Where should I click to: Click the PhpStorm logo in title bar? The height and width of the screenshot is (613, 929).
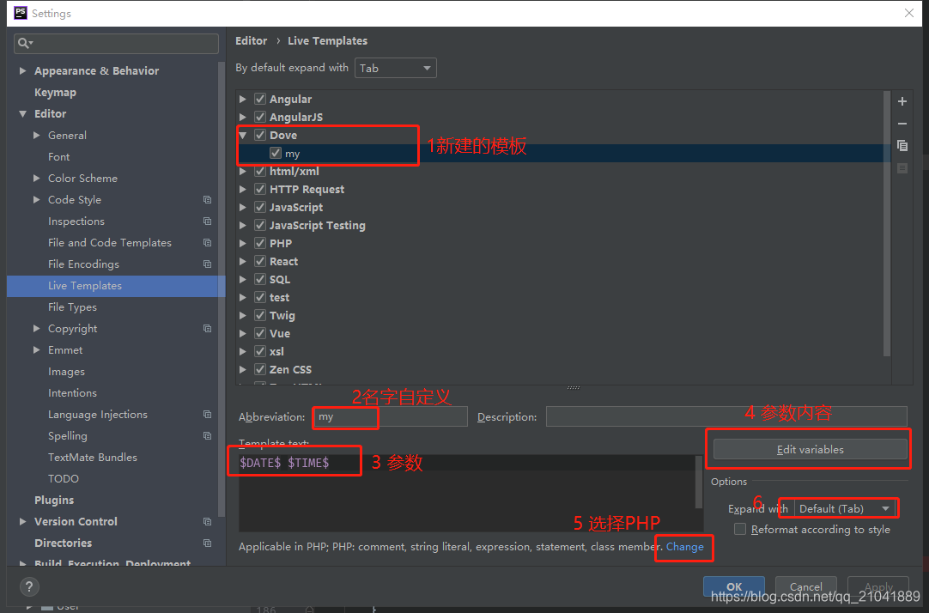pos(20,13)
